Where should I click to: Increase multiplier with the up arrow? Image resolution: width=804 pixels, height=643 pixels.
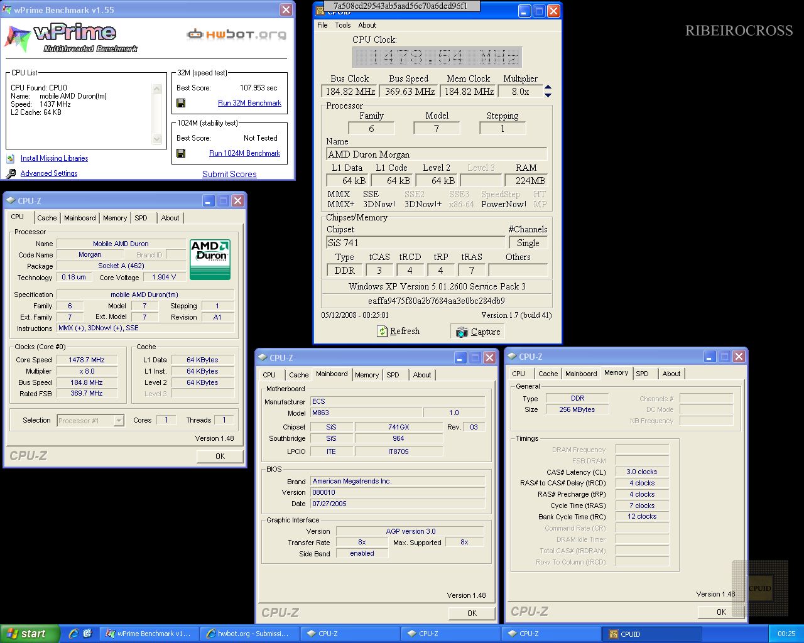point(548,87)
